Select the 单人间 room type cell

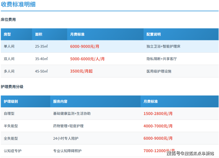[9, 47]
